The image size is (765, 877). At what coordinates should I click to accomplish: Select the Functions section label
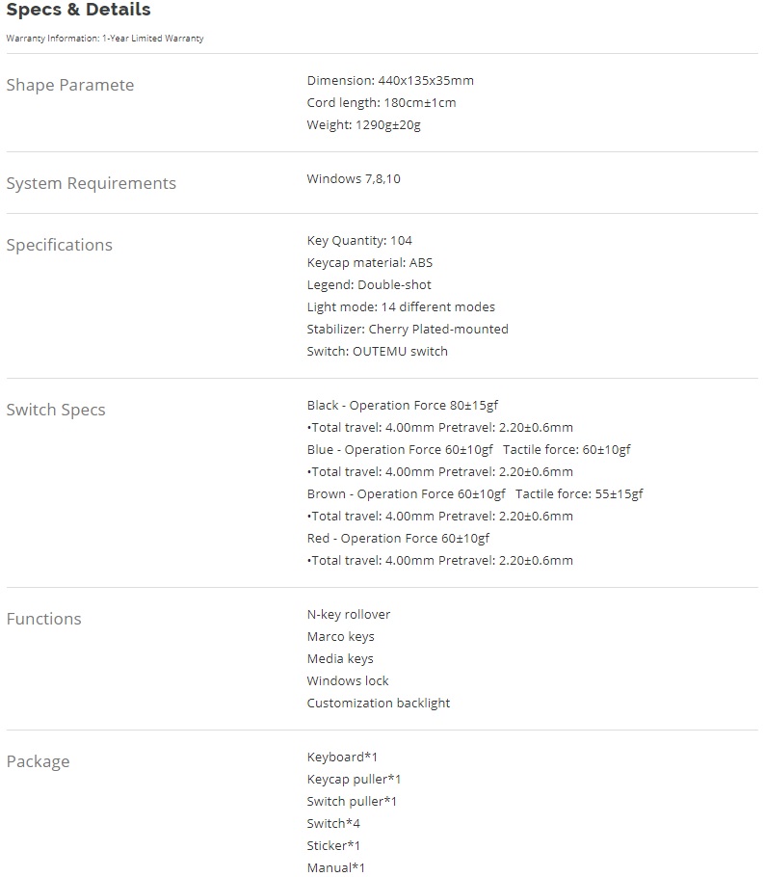click(x=44, y=619)
